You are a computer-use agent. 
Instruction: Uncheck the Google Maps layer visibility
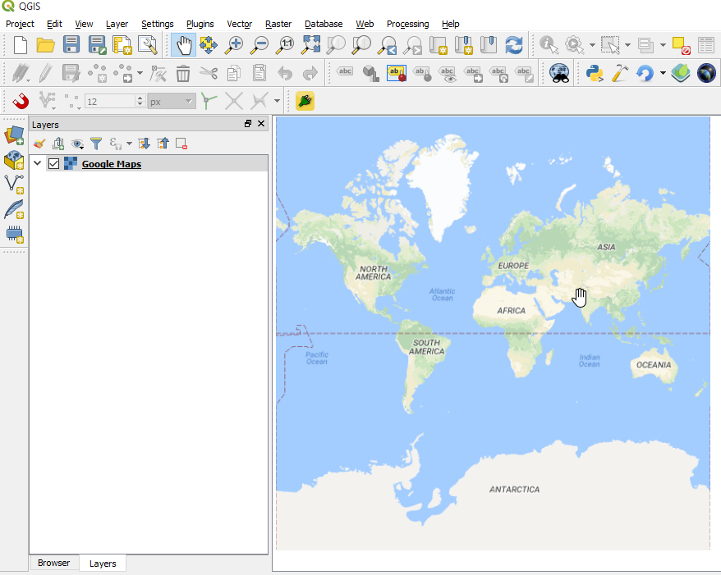[53, 163]
